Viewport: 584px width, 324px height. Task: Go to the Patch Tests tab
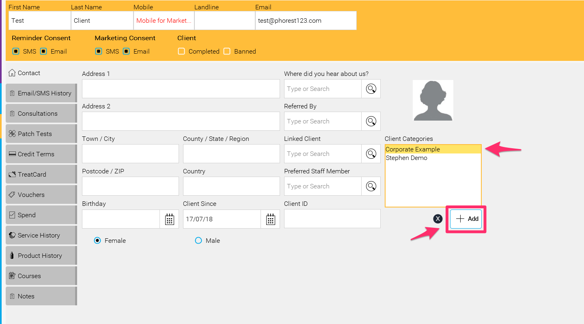pyautogui.click(x=41, y=134)
